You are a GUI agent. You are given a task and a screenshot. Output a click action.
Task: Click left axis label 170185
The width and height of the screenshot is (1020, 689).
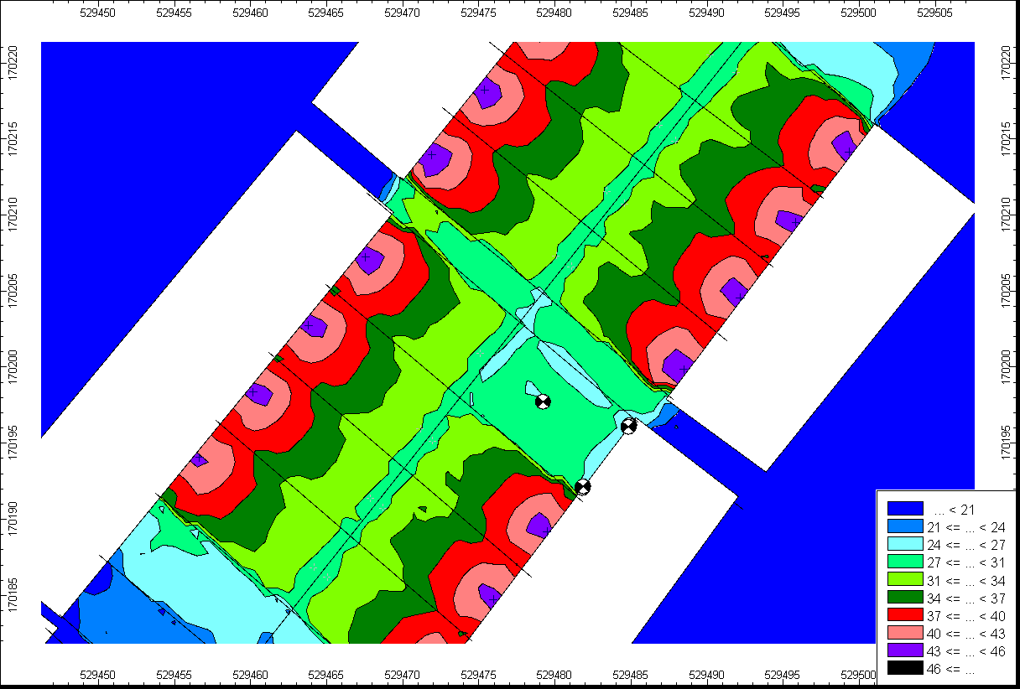13,595
